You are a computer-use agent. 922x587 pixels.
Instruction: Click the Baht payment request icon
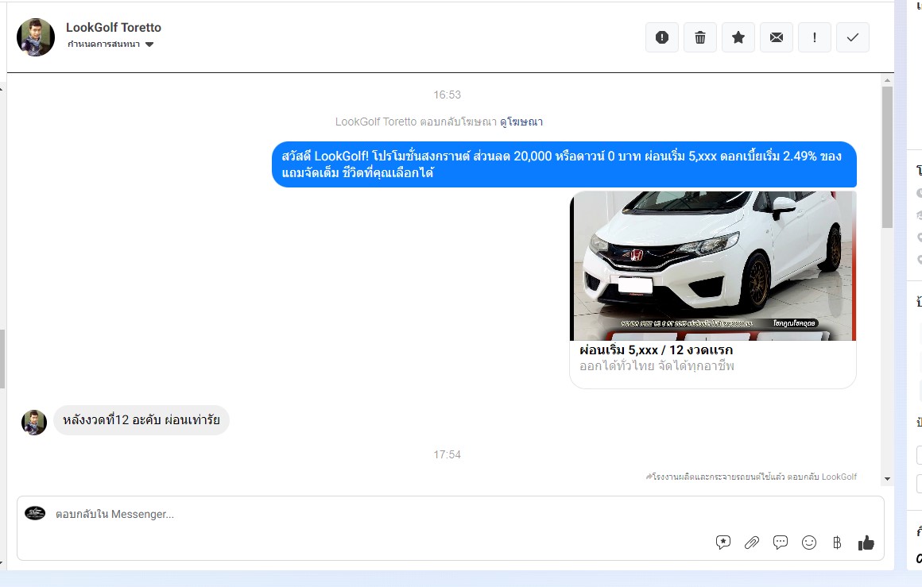click(837, 543)
